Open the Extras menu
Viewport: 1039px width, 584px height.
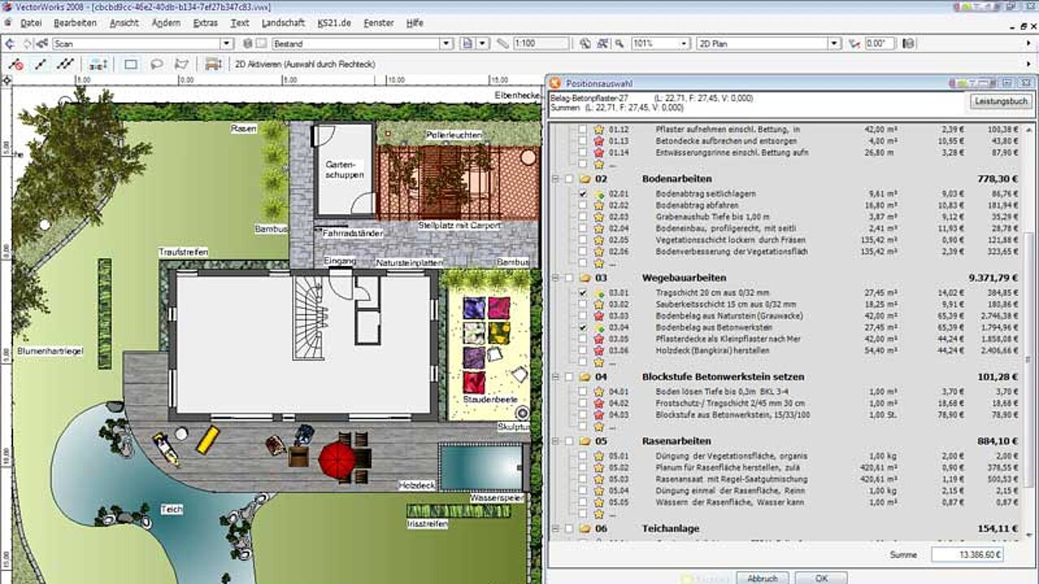point(205,23)
